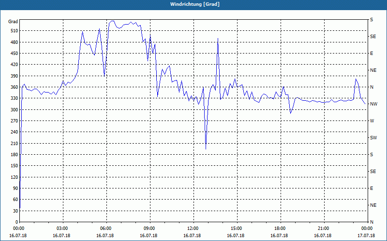Select the 300 y-axis value
Screen dimensions: 387x241
tap(15, 110)
